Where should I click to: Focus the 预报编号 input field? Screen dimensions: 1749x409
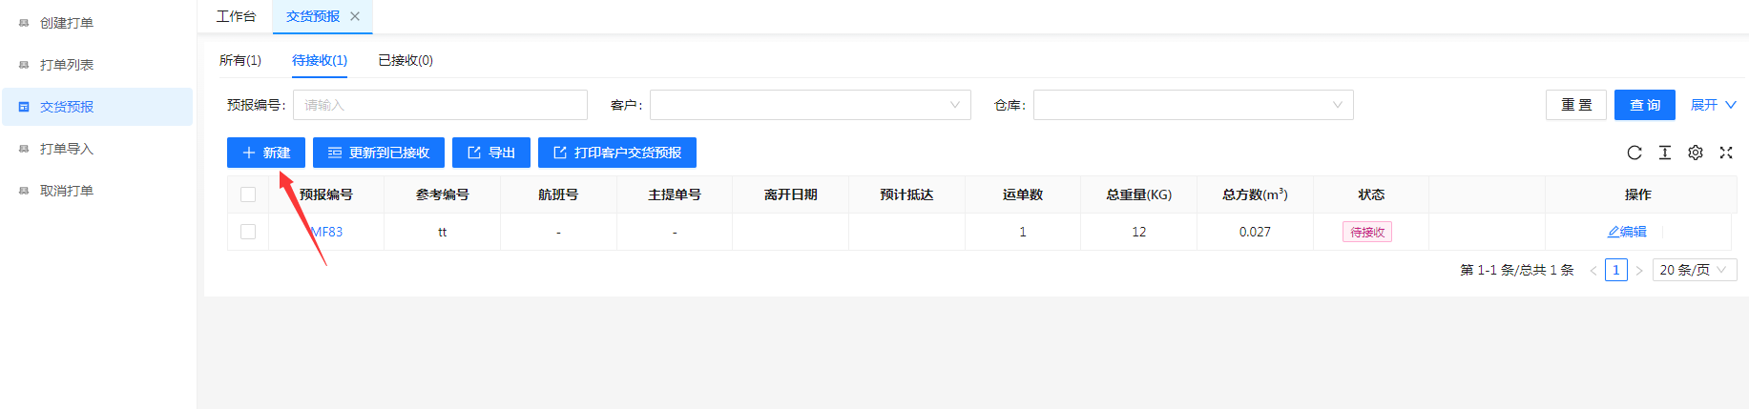pyautogui.click(x=440, y=105)
